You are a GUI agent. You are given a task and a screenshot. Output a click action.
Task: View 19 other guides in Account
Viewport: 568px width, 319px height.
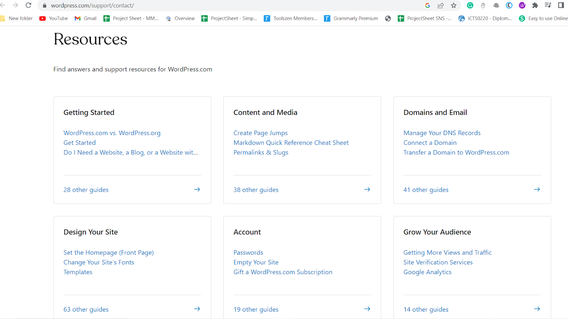pyautogui.click(x=256, y=310)
